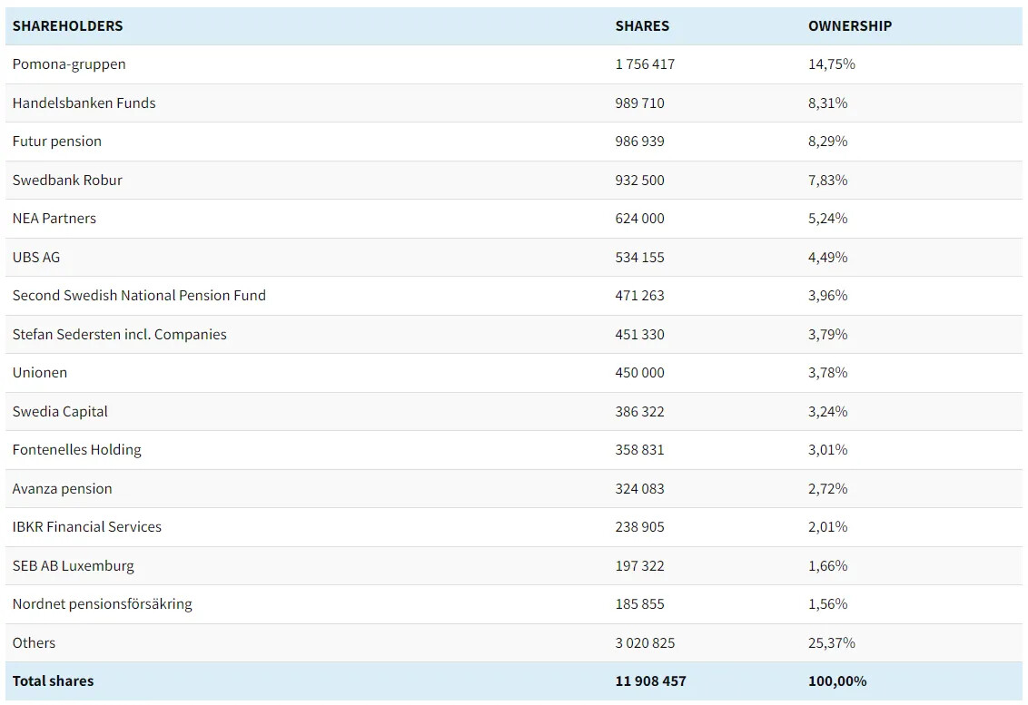Select Futur pension shareholder entry

(x=57, y=142)
